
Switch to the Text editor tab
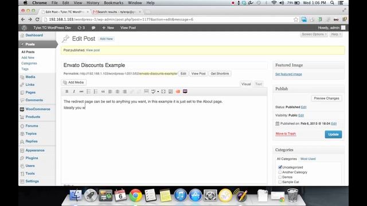coord(259,84)
